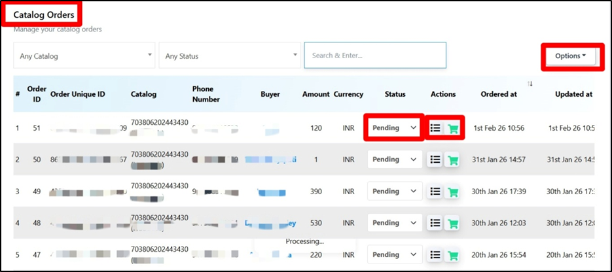Click the Search & Enter field
Screen dimensions: 612x272
coord(374,56)
